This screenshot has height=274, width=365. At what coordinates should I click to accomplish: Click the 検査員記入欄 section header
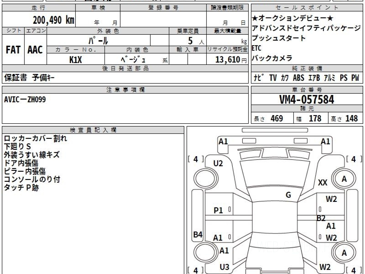pyautogui.click(x=93, y=130)
